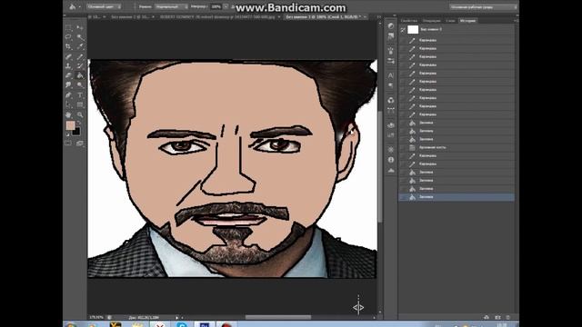Swap foreground and background colors
This screenshot has width=582, height=327.
(78, 123)
